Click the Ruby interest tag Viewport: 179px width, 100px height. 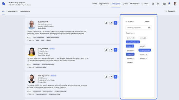(x=37, y=40)
